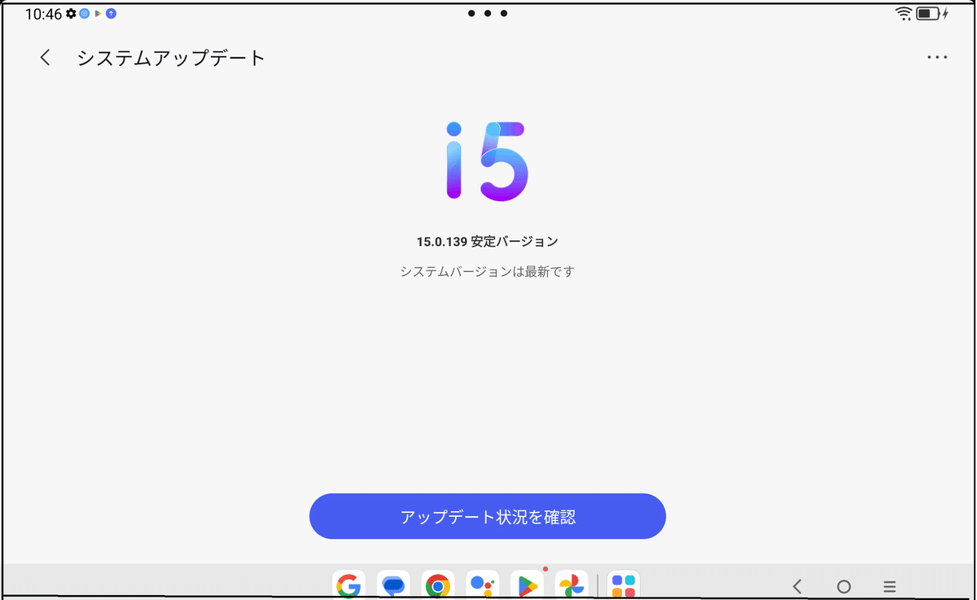Screen dimensions: 977x600
Task: Launch Messages from the dock
Action: tap(393, 585)
